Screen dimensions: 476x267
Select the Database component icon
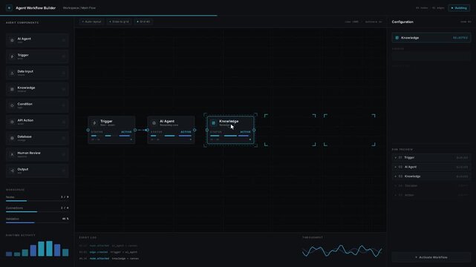click(12, 138)
